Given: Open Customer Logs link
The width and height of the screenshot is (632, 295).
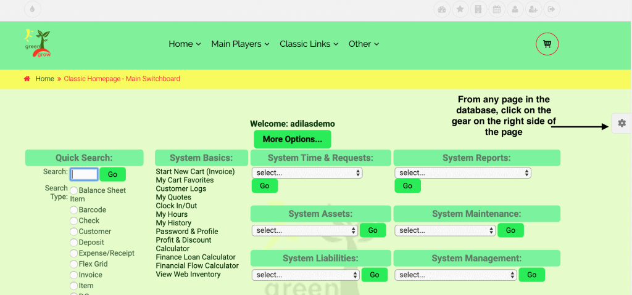Looking at the screenshot, I should (x=181, y=188).
